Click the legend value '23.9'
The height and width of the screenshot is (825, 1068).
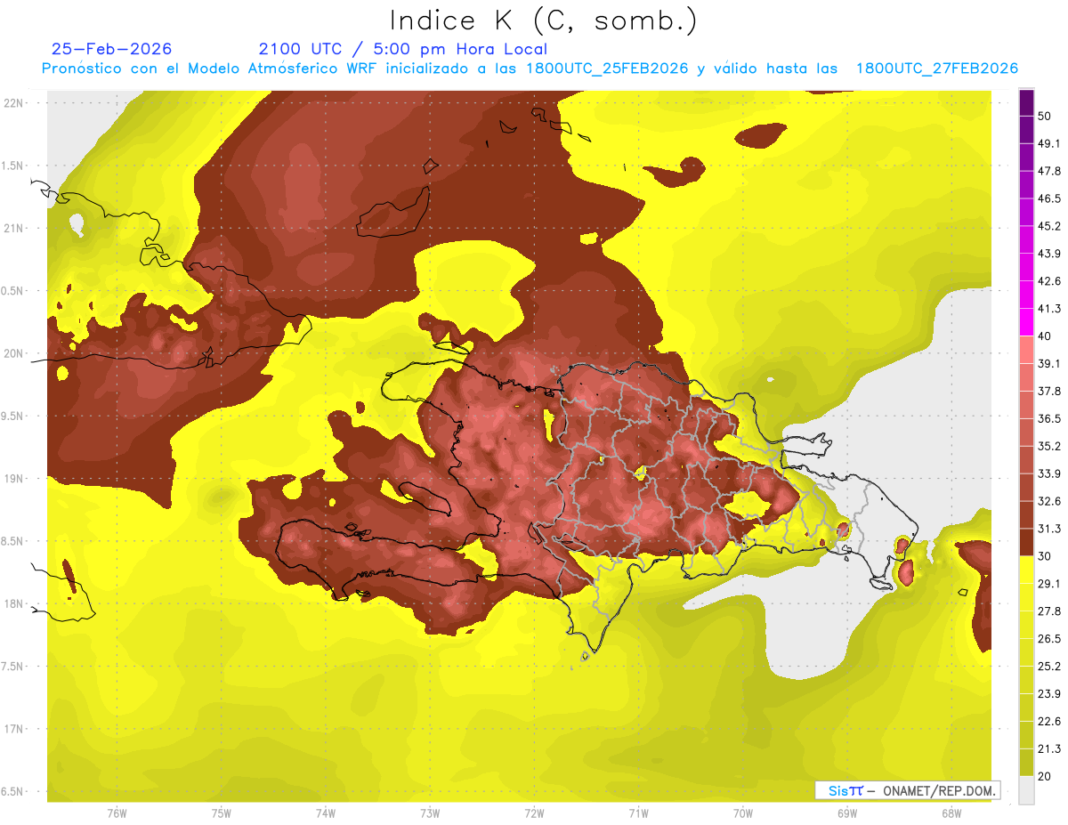[x=1049, y=694]
